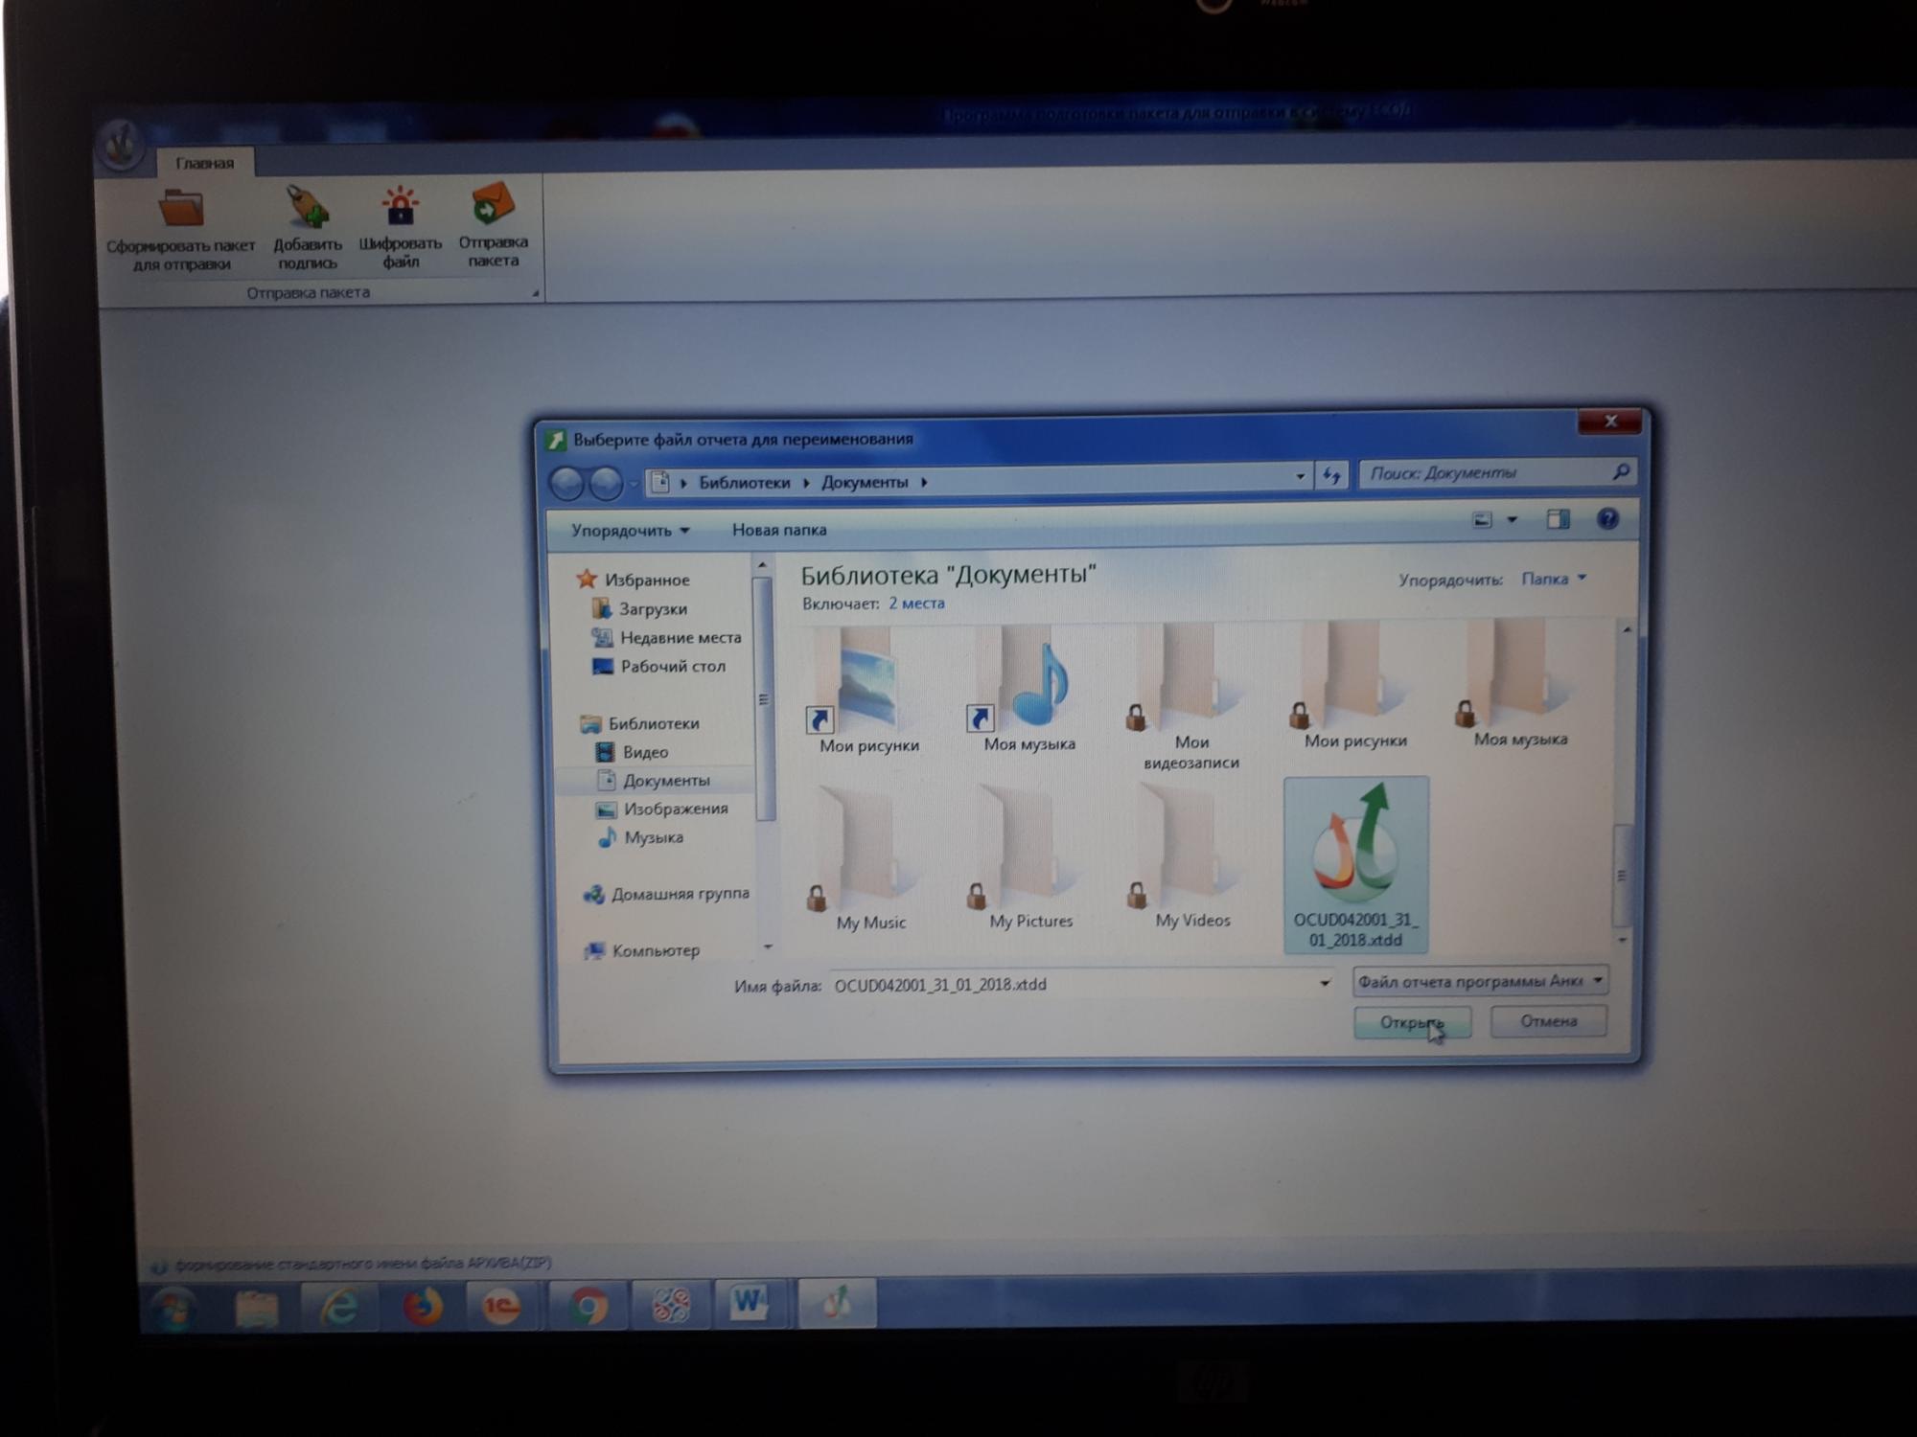Expand the view options arrow

1512,519
